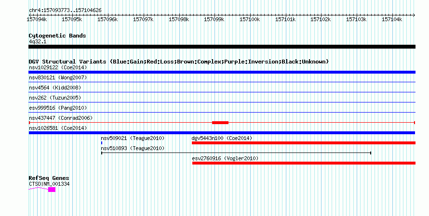Click the 157101k ruler tick label
The image size is (429, 216).
[x=285, y=19]
